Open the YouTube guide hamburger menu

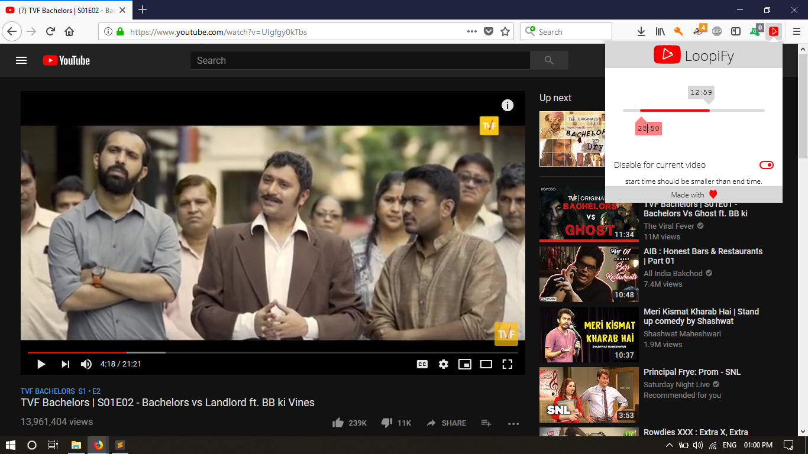click(21, 60)
